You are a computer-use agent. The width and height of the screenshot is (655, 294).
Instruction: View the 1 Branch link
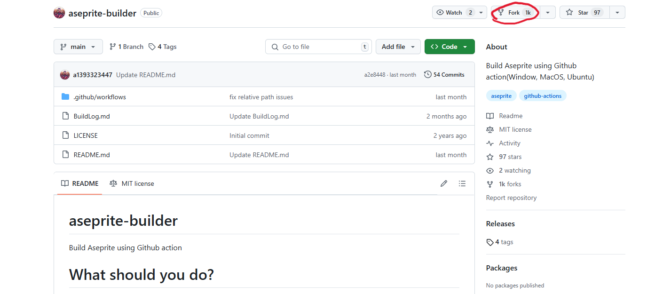pos(126,47)
